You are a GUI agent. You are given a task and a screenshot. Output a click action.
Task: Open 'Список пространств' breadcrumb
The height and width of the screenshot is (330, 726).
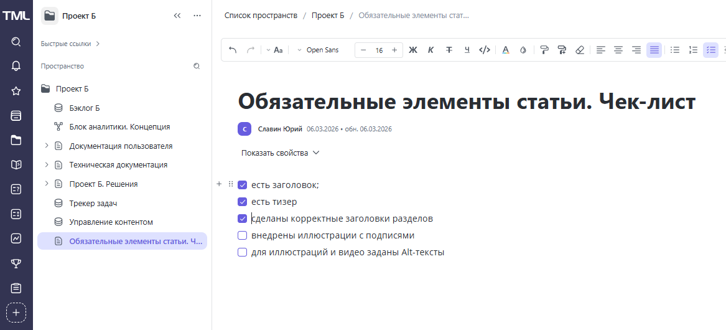[x=261, y=16]
